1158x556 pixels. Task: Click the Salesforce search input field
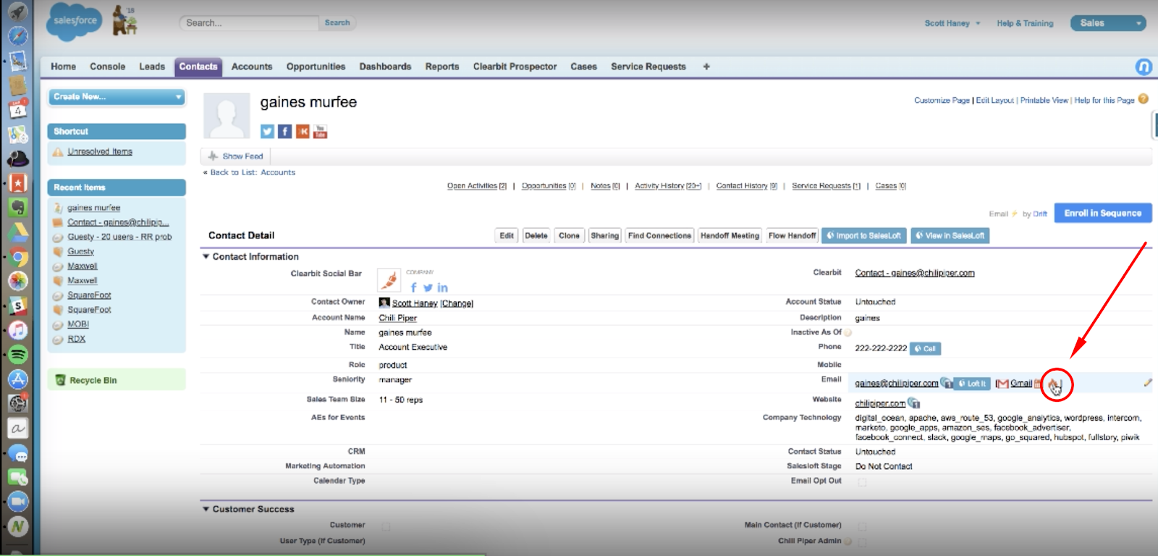coord(248,23)
